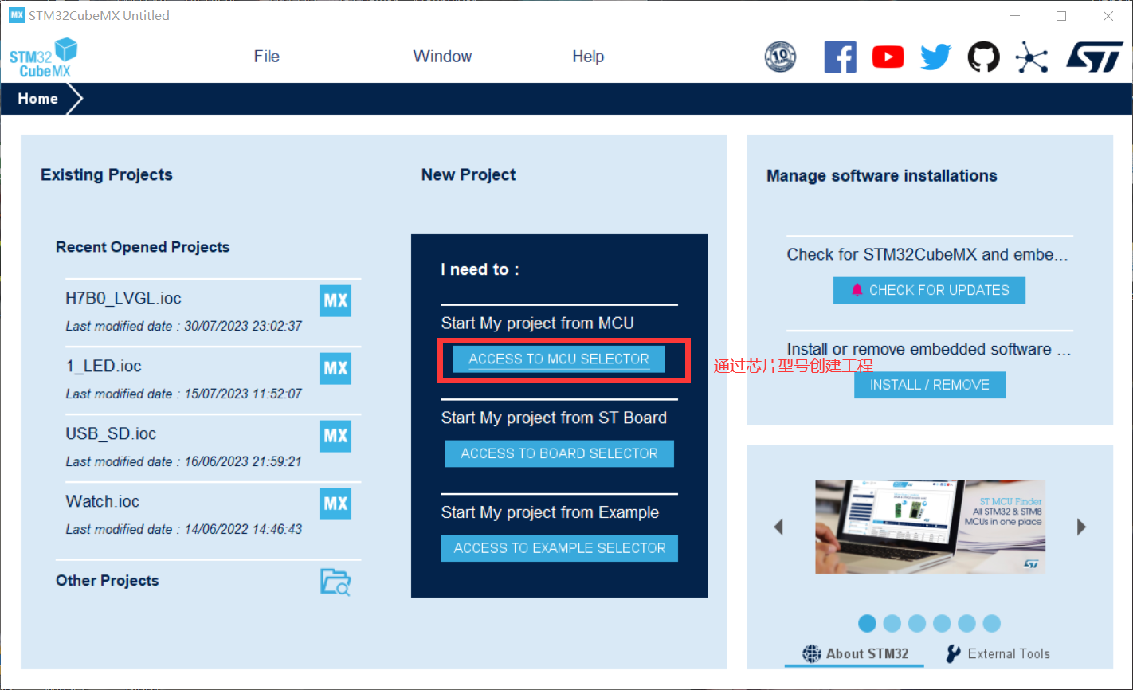Open the YouTube icon link

(x=888, y=57)
